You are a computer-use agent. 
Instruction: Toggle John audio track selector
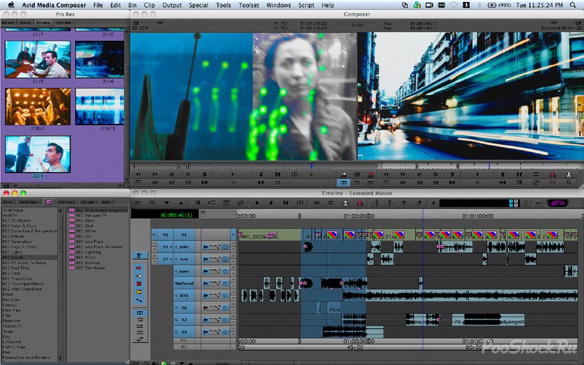pyautogui.click(x=184, y=247)
